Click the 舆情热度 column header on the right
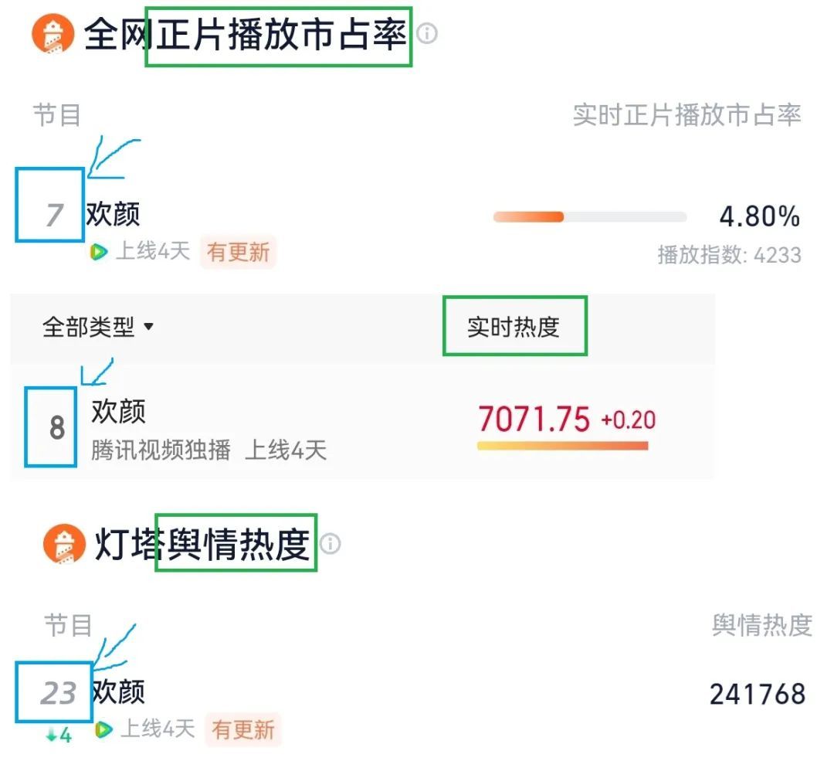834x778 pixels. pos(761,625)
